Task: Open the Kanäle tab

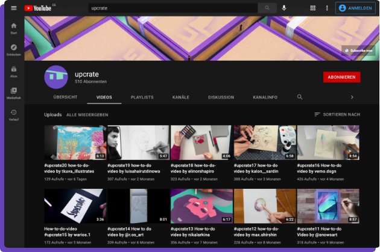Action: 181,97
